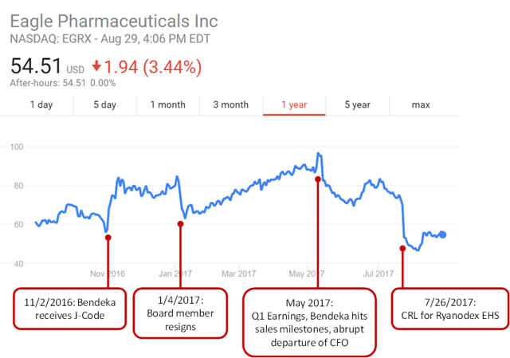Select the red marker dot for January 2017
The image size is (510, 358).
pos(181,224)
